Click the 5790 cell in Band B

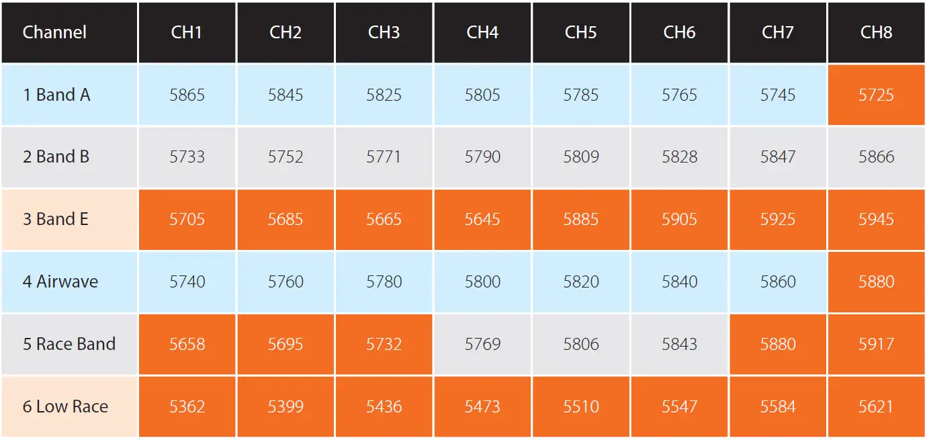coord(482,157)
